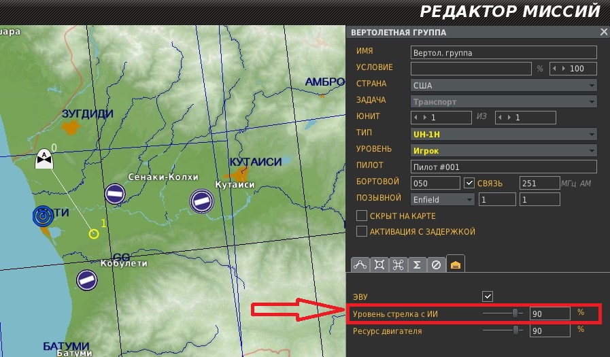Screen dimensions: 610x357
Task: Open the ТИП aircraft type dropdown
Action: 504,134
